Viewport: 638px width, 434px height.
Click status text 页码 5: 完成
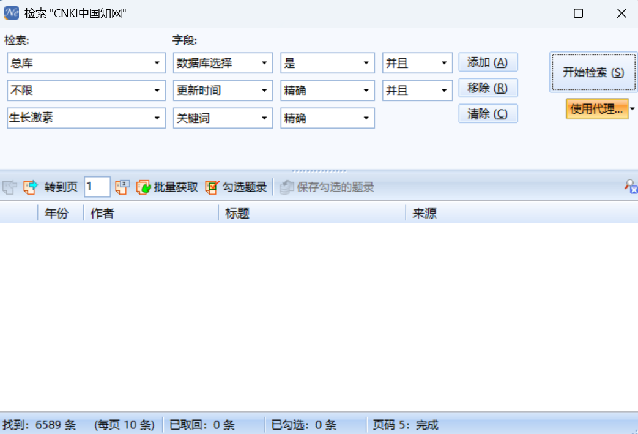point(406,425)
